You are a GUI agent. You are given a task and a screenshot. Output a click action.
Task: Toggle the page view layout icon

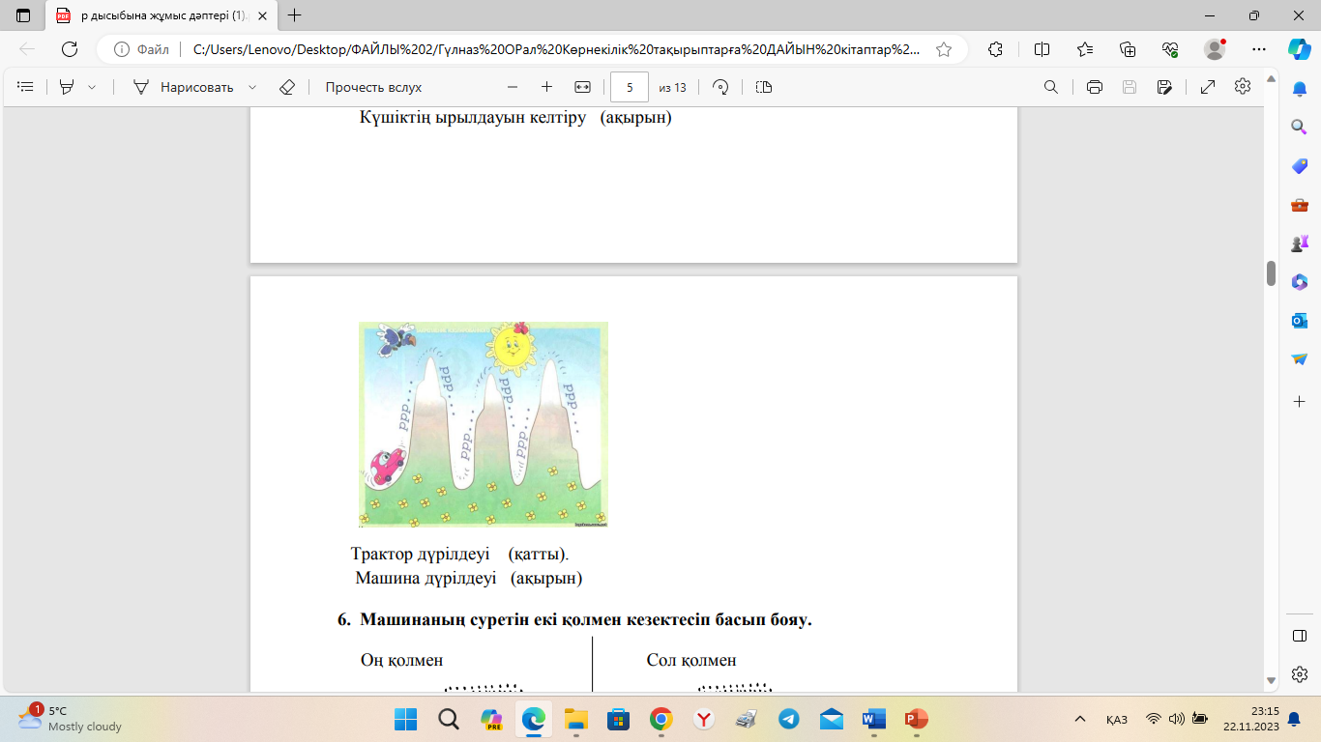[764, 87]
